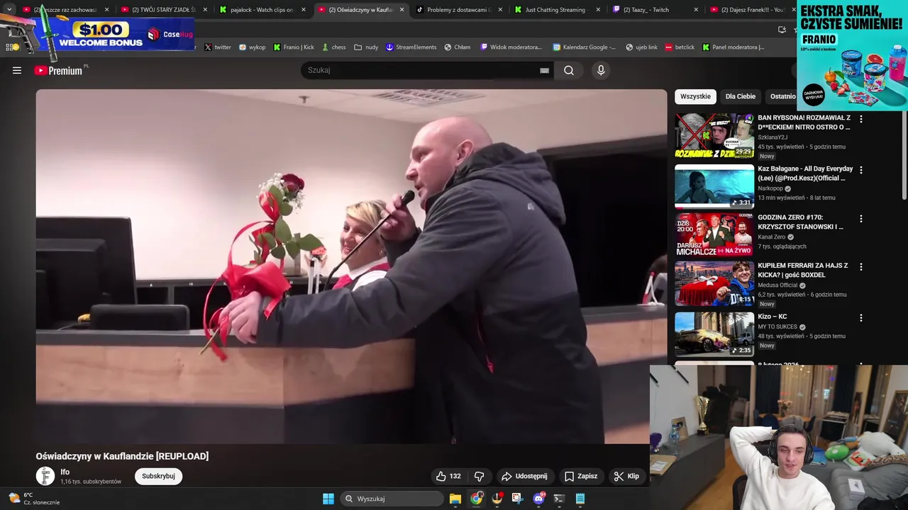Select the Dla Ciebie filter chip
The height and width of the screenshot is (510, 908).
[741, 96]
